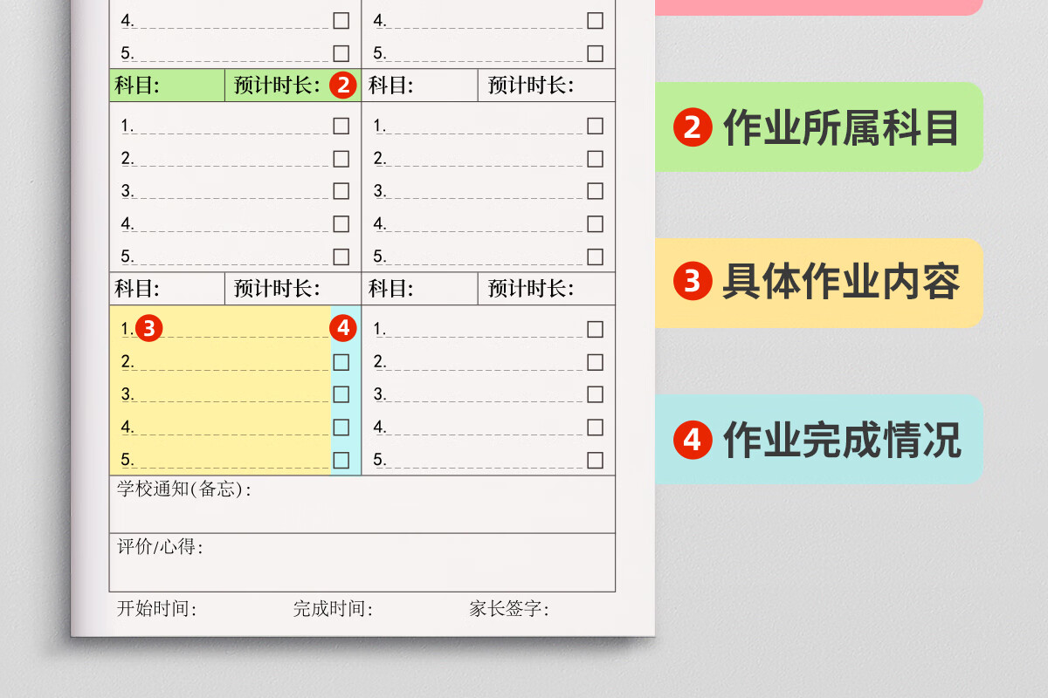Check row 4 box under green 科目 header
Viewport: 1048px width, 698px height.
[341, 224]
